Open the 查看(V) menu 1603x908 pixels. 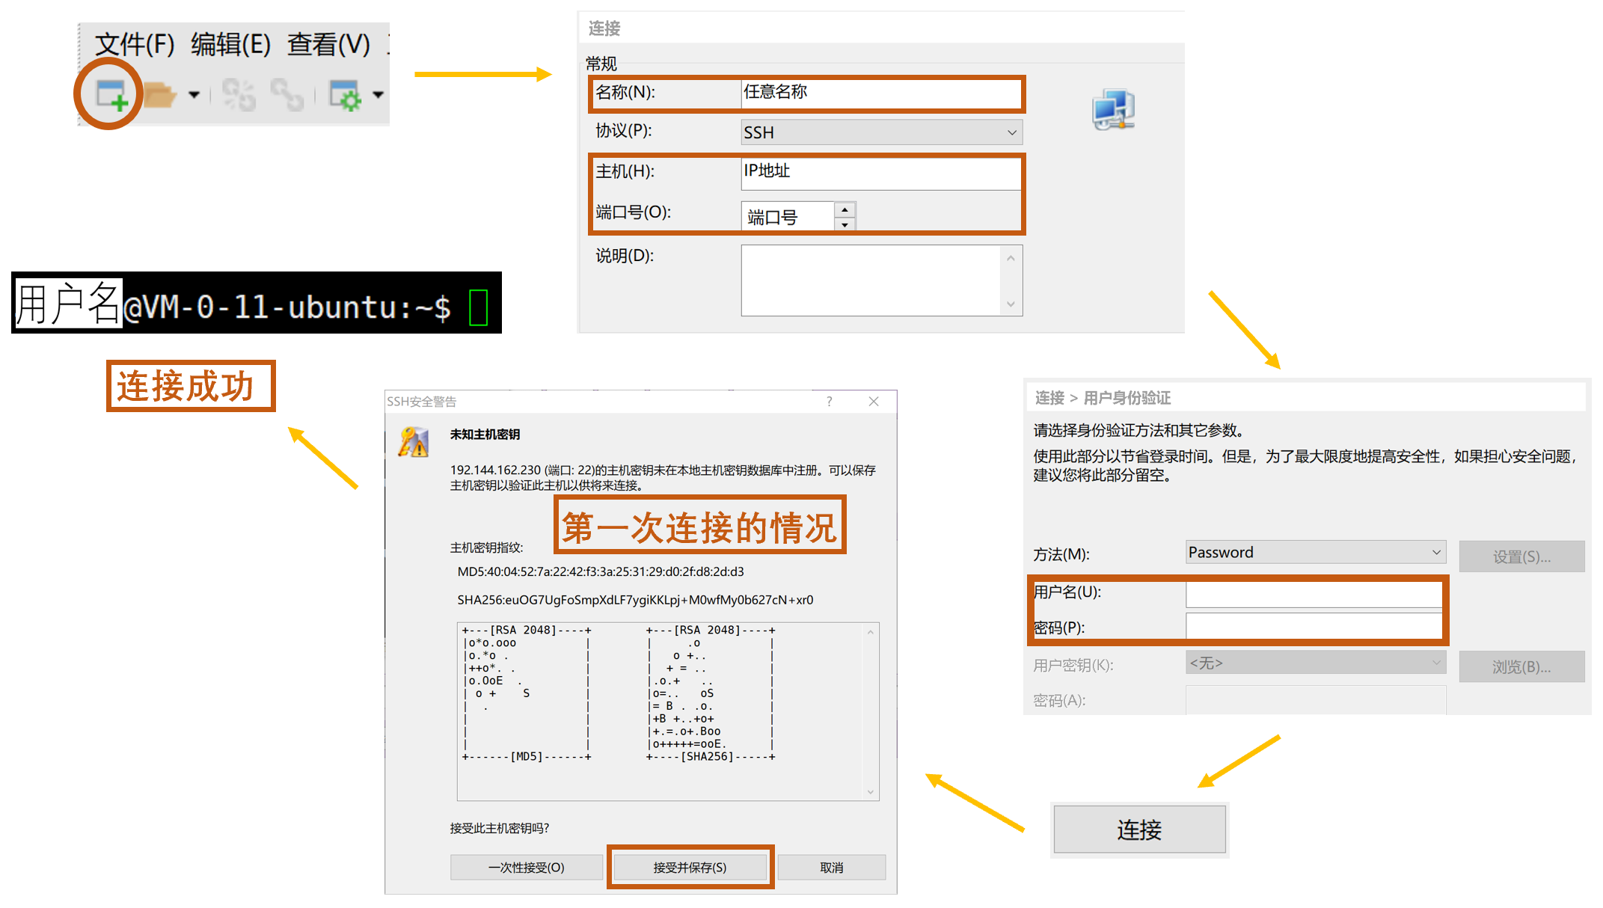point(328,45)
